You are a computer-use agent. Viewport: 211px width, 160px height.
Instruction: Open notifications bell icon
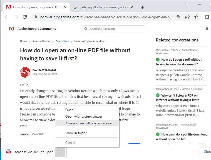207,29
